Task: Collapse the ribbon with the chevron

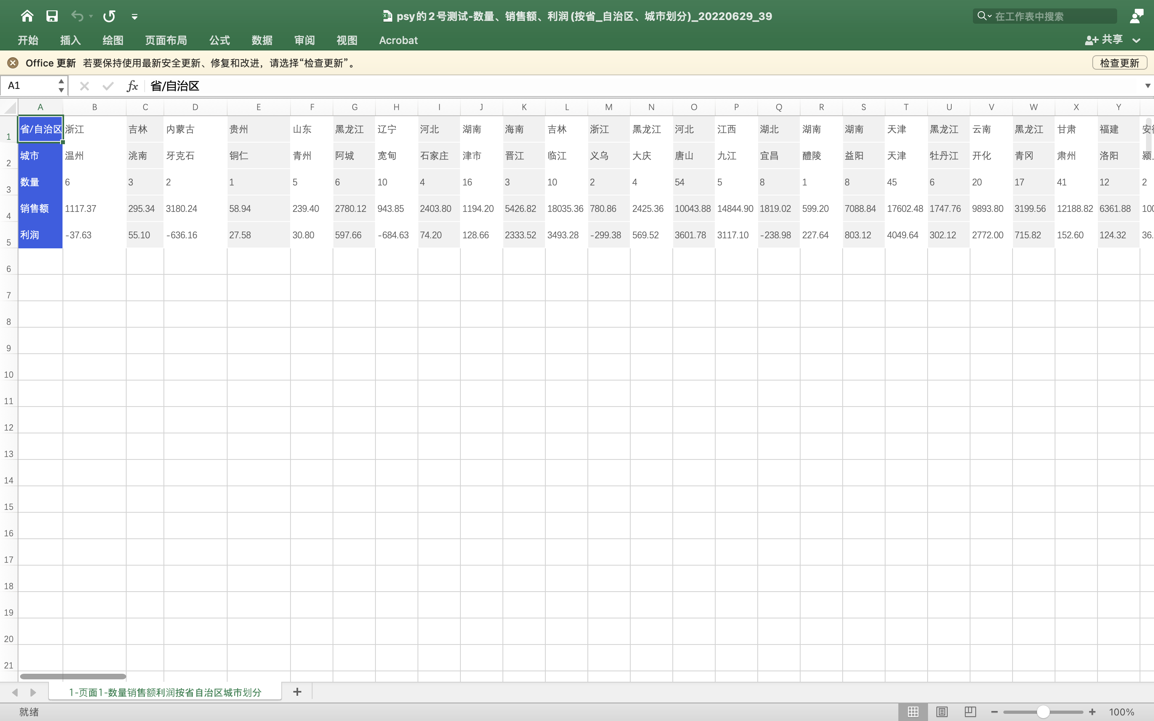Action: [x=1136, y=41]
